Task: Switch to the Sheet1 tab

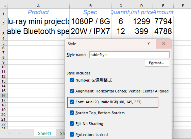Action: click(x=45, y=134)
